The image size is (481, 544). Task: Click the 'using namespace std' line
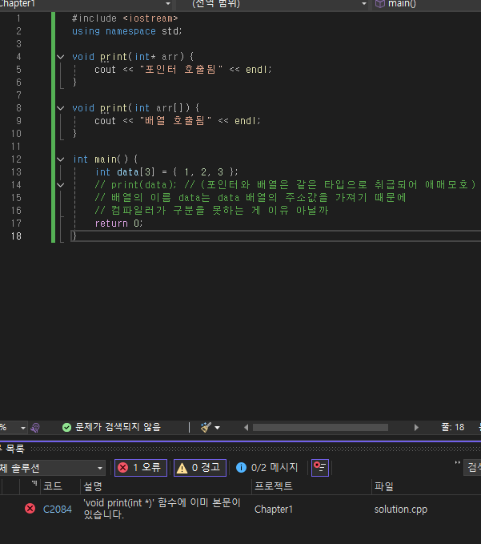pyautogui.click(x=126, y=31)
